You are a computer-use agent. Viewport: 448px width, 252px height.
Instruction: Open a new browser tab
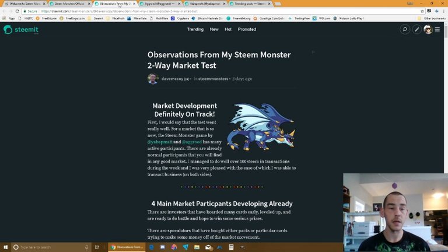(278, 3)
